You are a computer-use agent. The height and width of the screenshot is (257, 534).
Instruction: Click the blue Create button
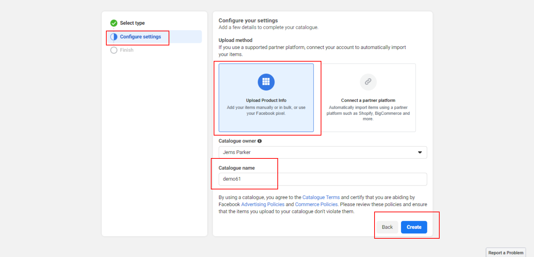pyautogui.click(x=414, y=227)
